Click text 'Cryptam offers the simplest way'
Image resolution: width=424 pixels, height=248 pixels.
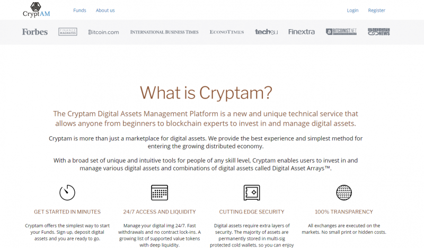[x=67, y=232]
